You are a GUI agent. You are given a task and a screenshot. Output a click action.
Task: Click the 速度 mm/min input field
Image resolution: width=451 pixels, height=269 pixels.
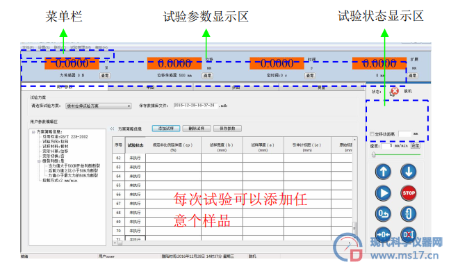pos(387,146)
